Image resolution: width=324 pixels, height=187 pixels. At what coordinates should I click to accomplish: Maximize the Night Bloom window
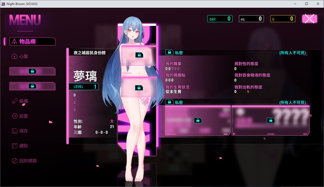click(307, 4)
